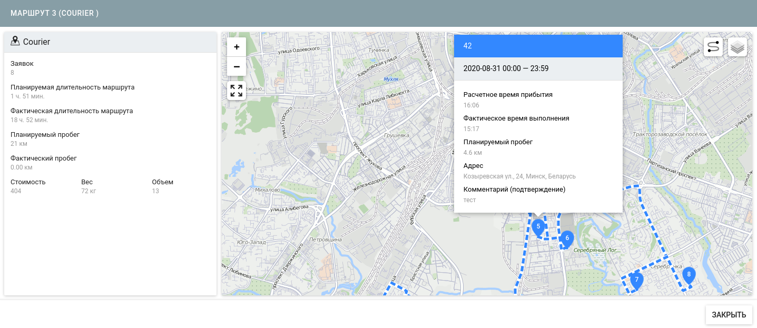Select stop marker 6 on the map

tap(567, 238)
